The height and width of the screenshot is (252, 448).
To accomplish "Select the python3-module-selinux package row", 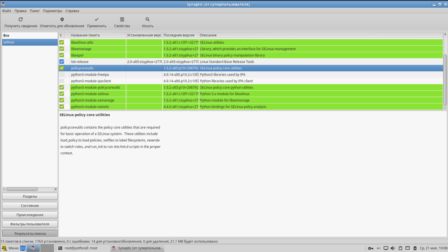I will 251,94.
